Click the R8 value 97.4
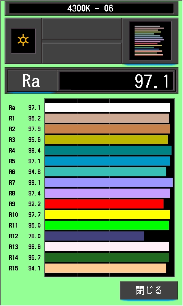The height and width of the screenshot is (306, 183). 34,193
